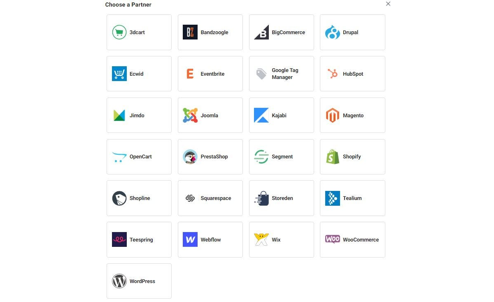Viewport: 494px width, 302px height.
Task: Select the Segment label
Action: tap(282, 157)
